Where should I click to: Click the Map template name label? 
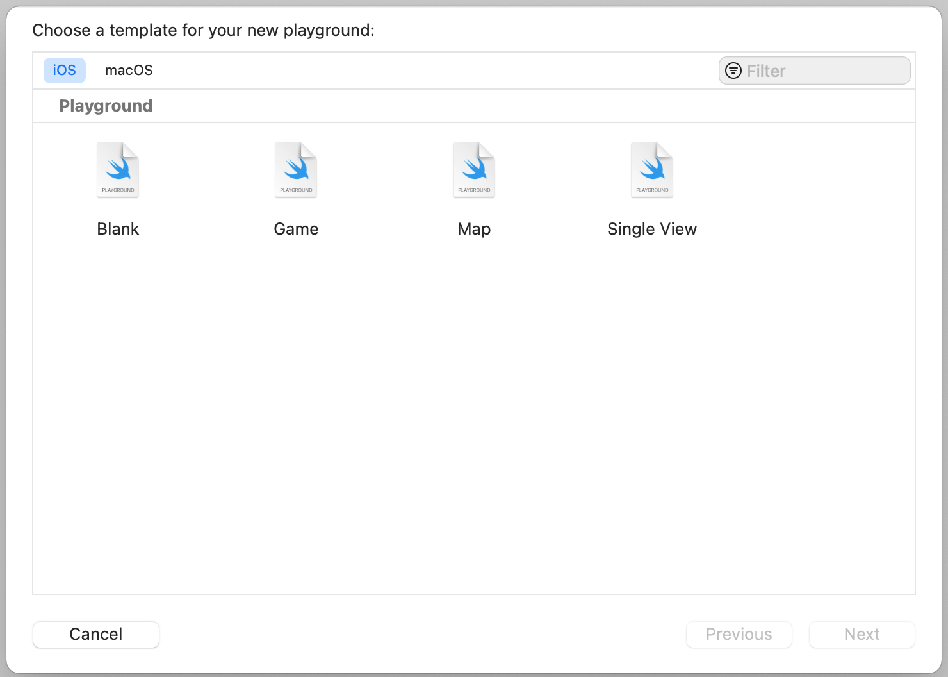473,228
